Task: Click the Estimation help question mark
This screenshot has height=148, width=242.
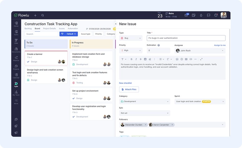Action: (158, 45)
